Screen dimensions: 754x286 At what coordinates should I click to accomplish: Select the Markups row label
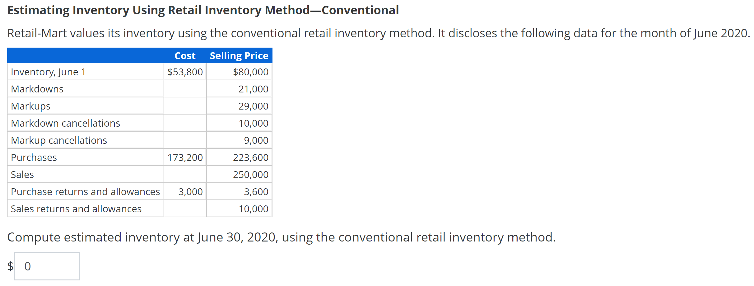[x=30, y=106]
